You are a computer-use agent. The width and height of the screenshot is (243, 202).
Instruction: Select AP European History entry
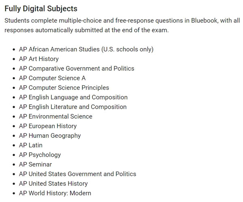pyautogui.click(x=48, y=126)
